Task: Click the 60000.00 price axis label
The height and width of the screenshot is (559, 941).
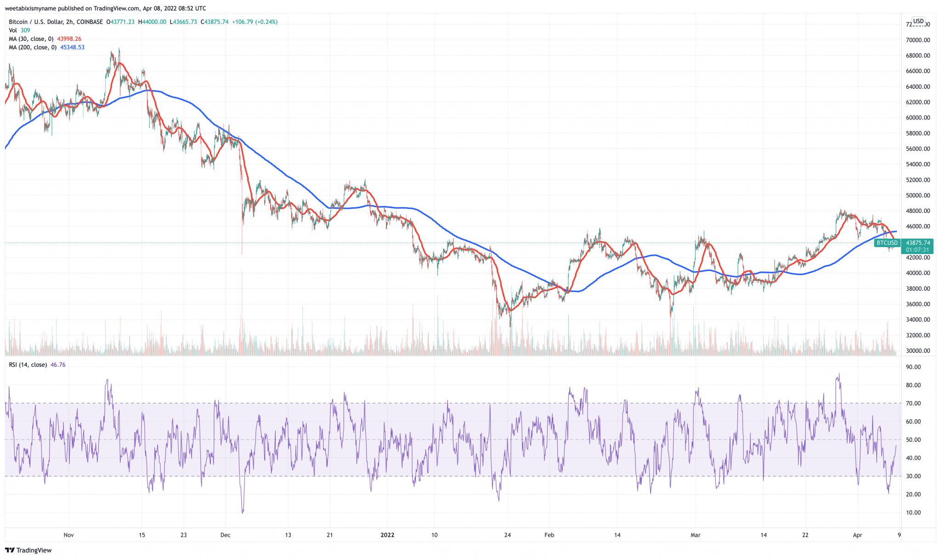Action: pyautogui.click(x=918, y=118)
